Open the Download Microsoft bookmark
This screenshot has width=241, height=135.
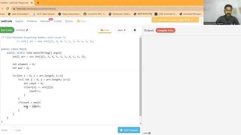click(x=191, y=14)
